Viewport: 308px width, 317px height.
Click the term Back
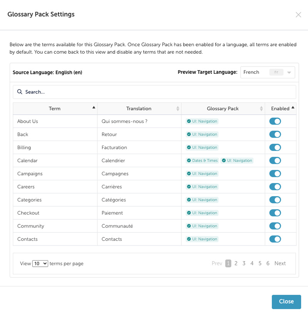(23, 134)
